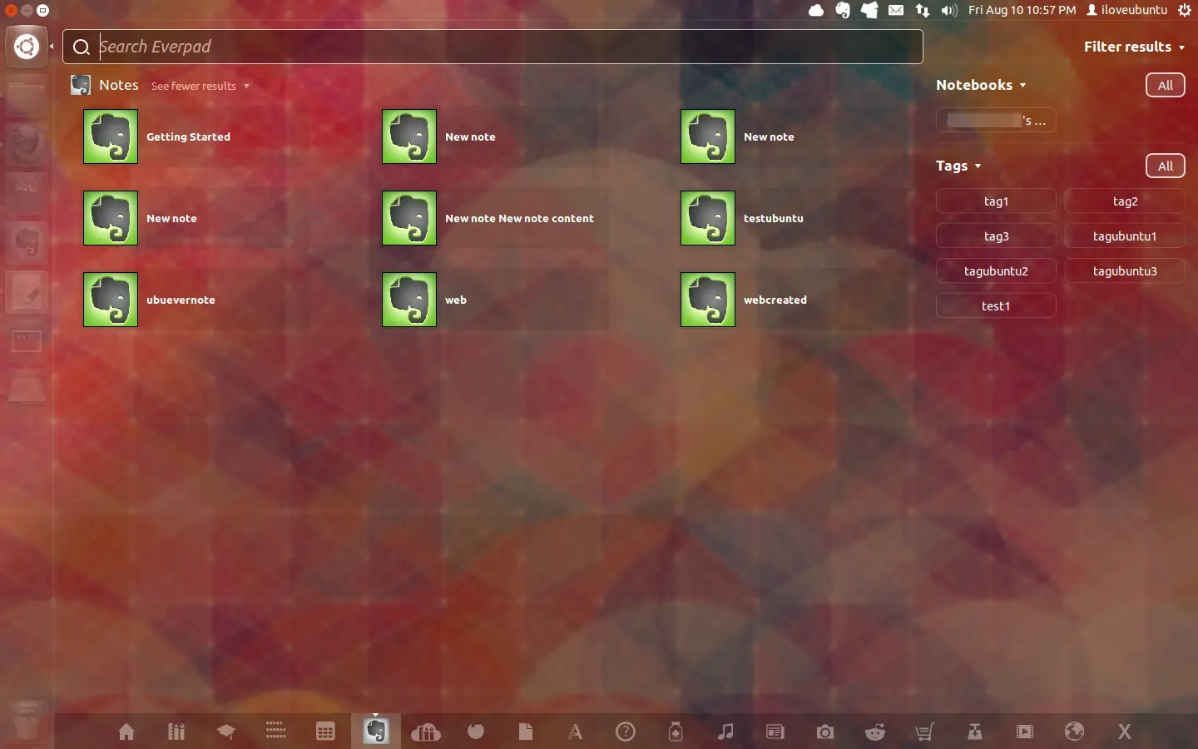The height and width of the screenshot is (749, 1198).
Task: Open the Files document lens
Action: tap(526, 732)
